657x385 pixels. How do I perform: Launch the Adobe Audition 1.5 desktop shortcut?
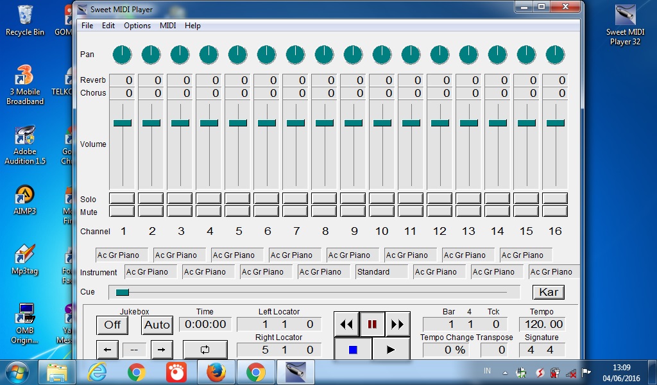pos(25,146)
